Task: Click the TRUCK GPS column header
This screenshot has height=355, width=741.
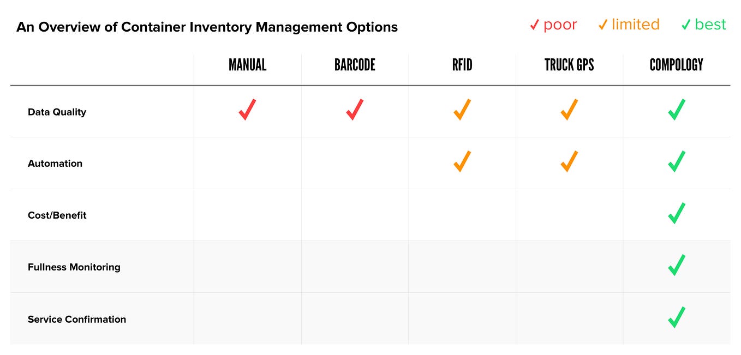Action: click(x=569, y=65)
